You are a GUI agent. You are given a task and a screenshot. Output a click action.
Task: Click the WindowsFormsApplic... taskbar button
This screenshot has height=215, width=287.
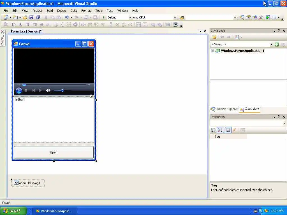[55, 211]
